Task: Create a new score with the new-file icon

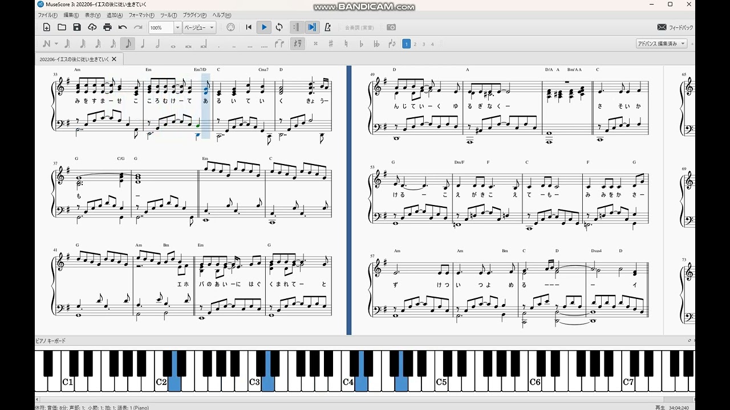Action: click(47, 27)
